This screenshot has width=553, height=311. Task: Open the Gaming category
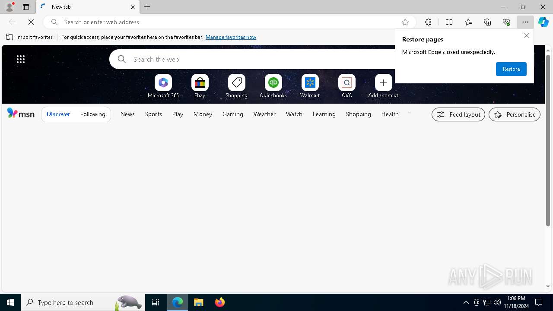[233, 114]
